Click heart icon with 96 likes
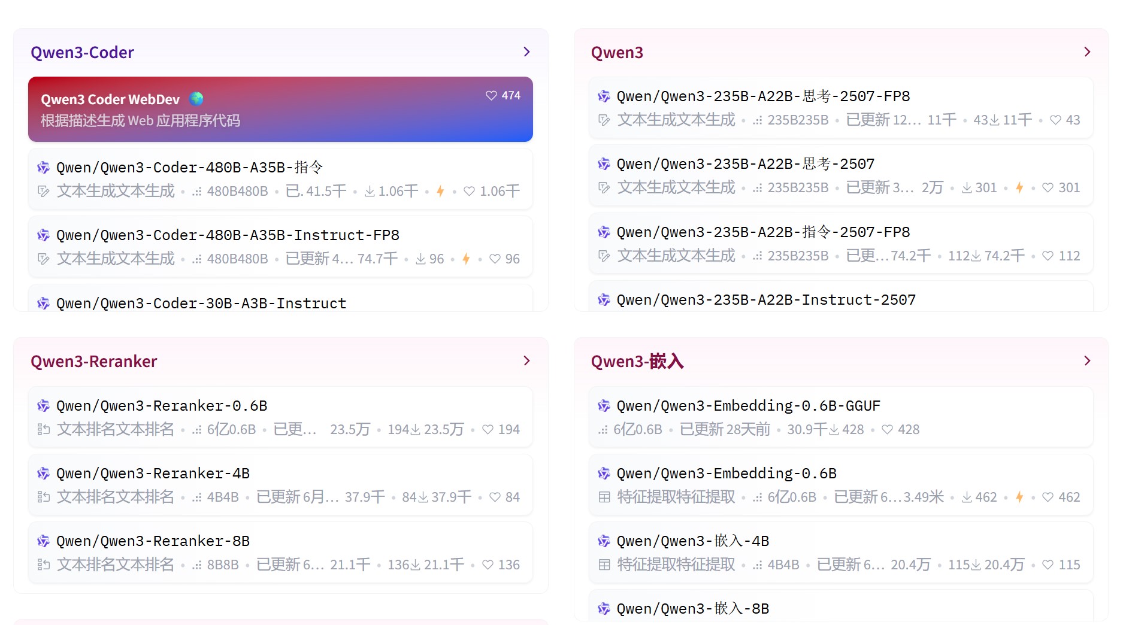 coord(495,259)
